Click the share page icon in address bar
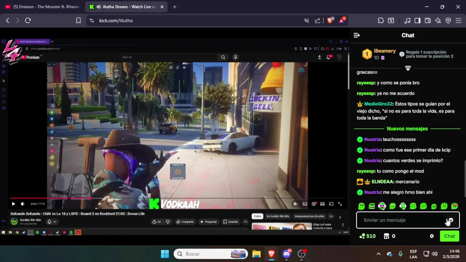Viewport: 466px width, 262px height. [x=317, y=21]
